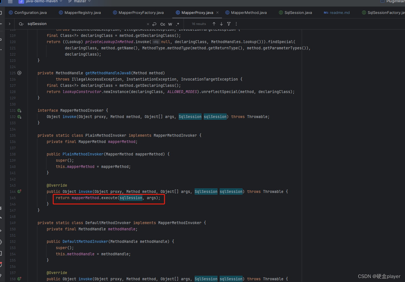Click the git branch icon beside master
The width and height of the screenshot is (405, 282).
[x=70, y=1]
